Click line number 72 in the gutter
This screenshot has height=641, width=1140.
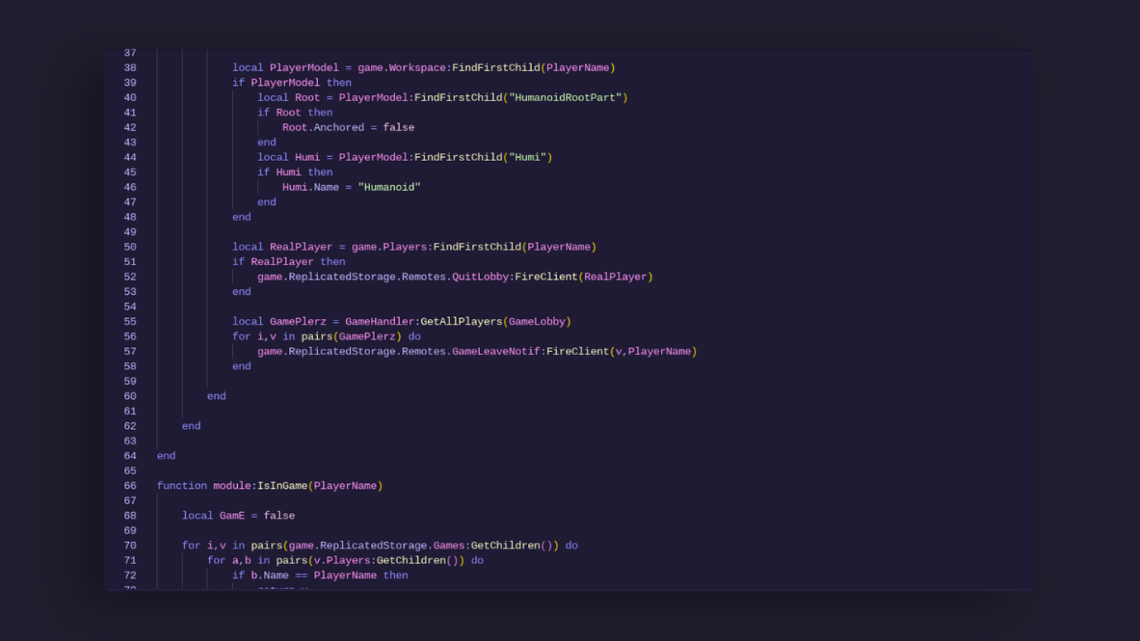pyautogui.click(x=130, y=575)
